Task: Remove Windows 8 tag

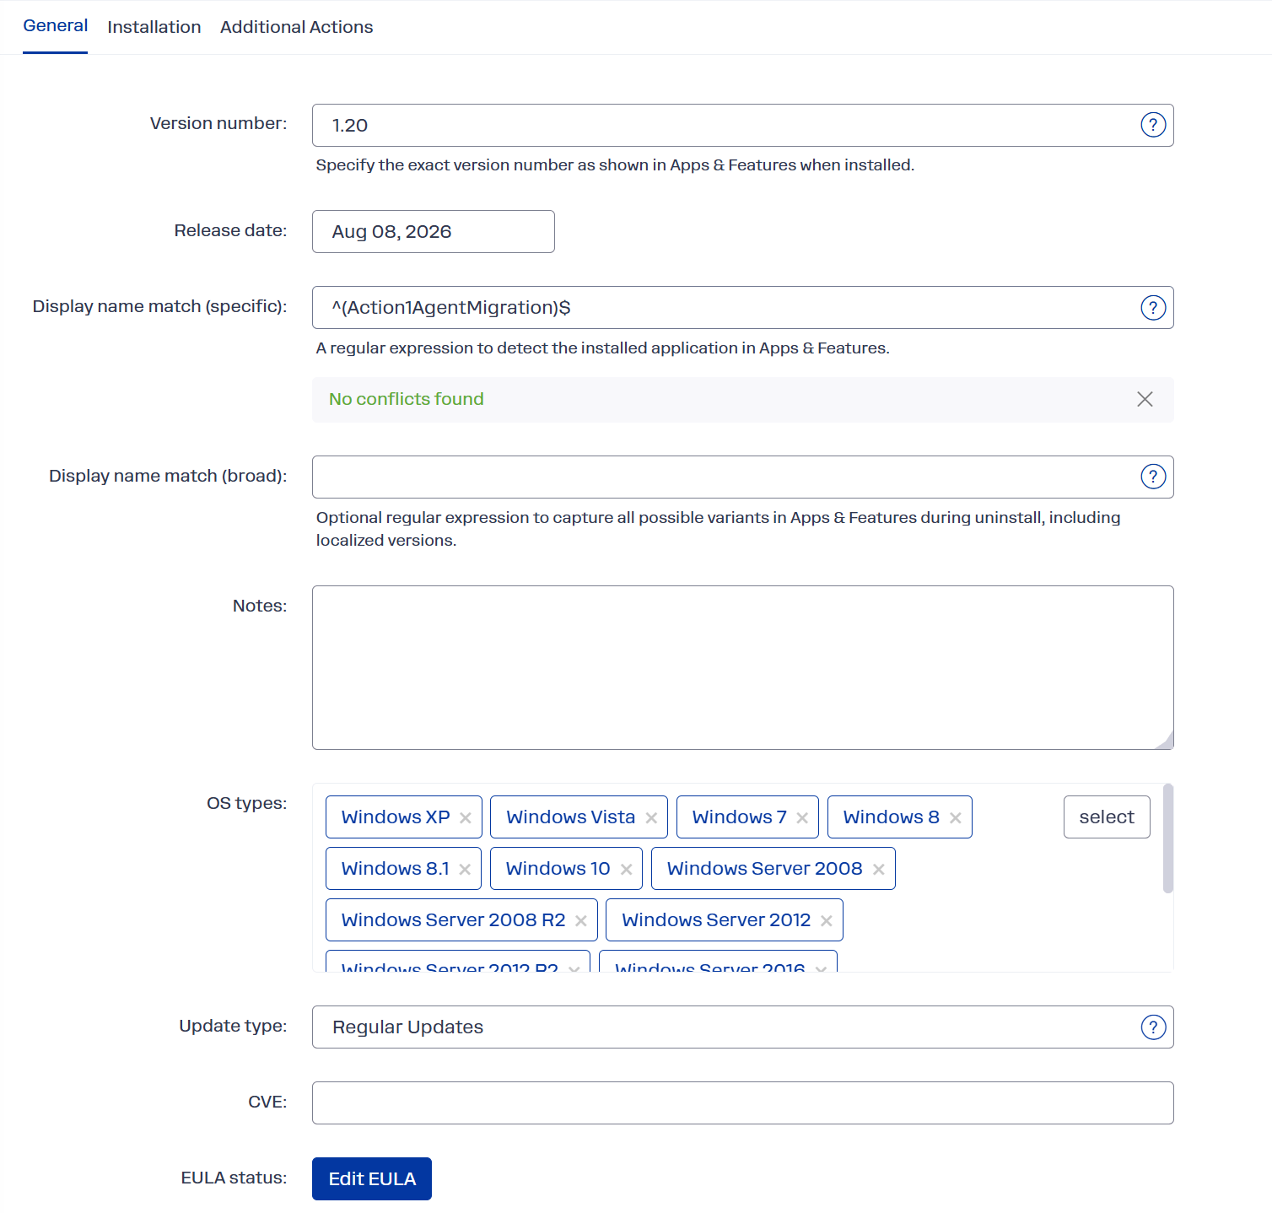Action: point(956,817)
